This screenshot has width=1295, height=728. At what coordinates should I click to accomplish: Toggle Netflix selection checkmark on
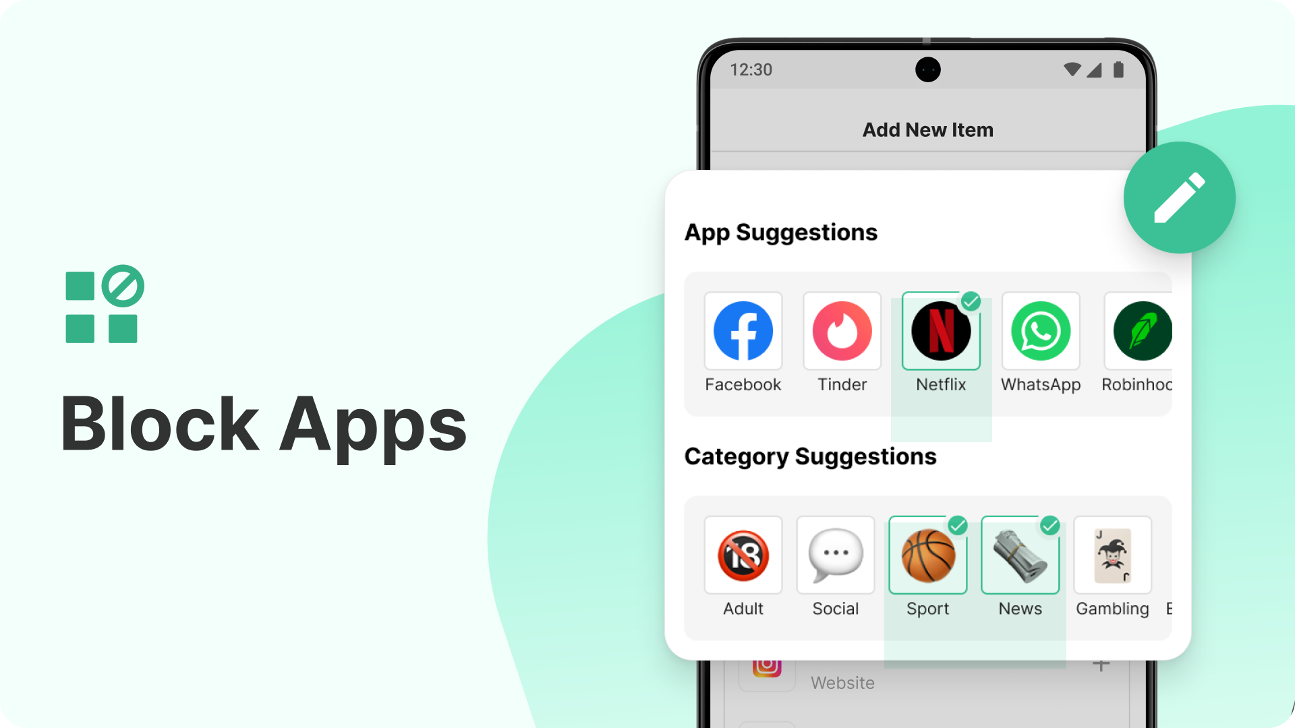(x=971, y=299)
